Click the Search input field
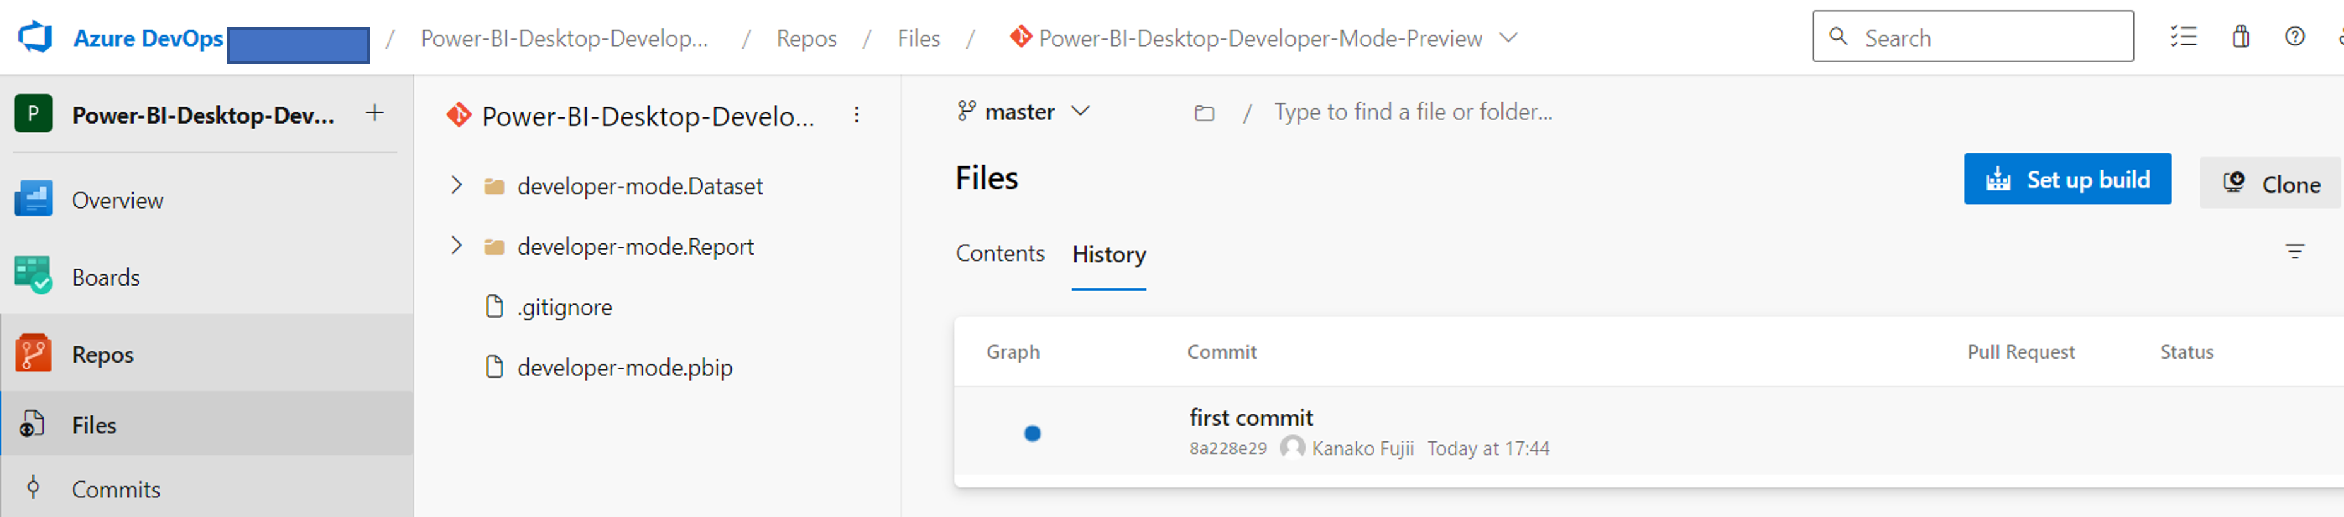 coord(1984,37)
